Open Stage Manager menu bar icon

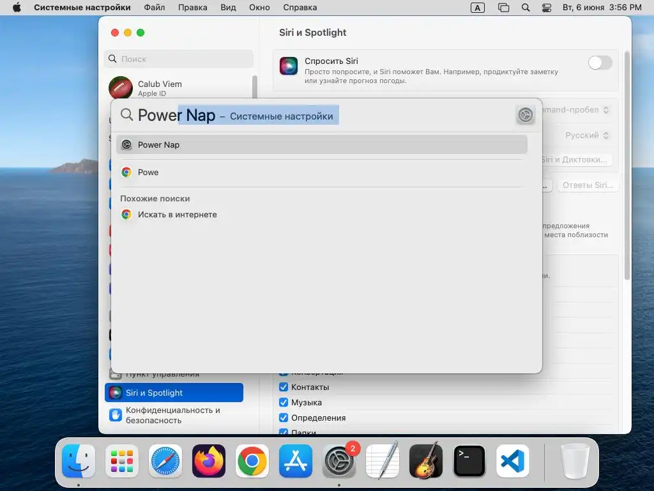pos(503,8)
